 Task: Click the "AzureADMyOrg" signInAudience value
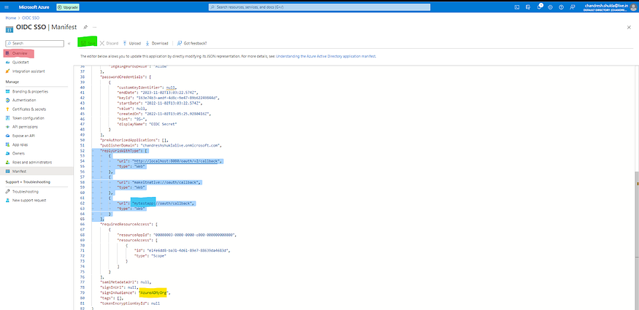point(153,292)
